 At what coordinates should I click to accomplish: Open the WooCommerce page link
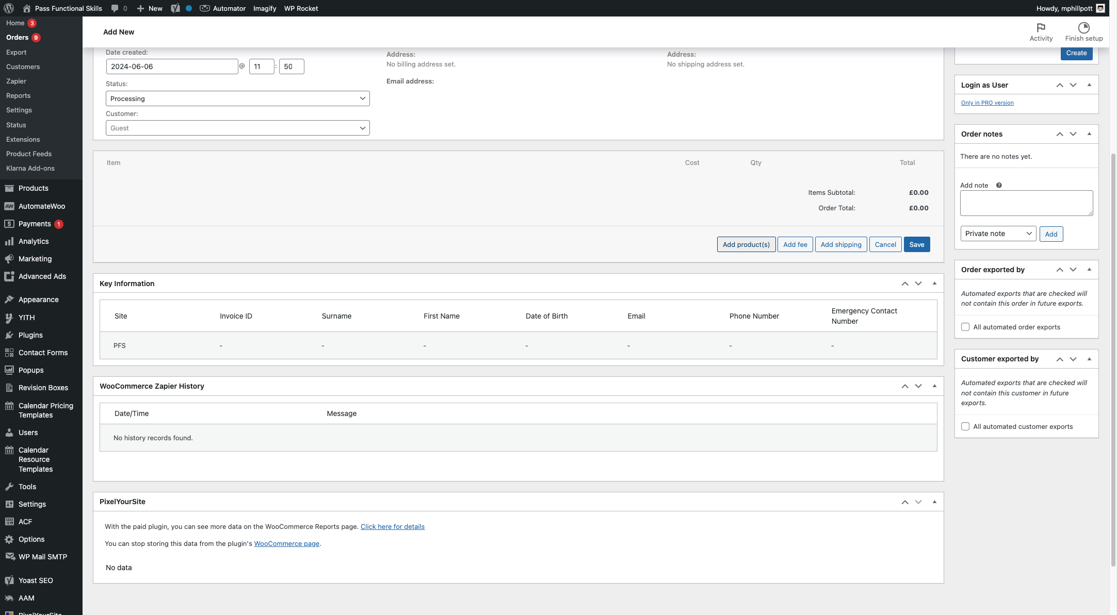tap(287, 543)
